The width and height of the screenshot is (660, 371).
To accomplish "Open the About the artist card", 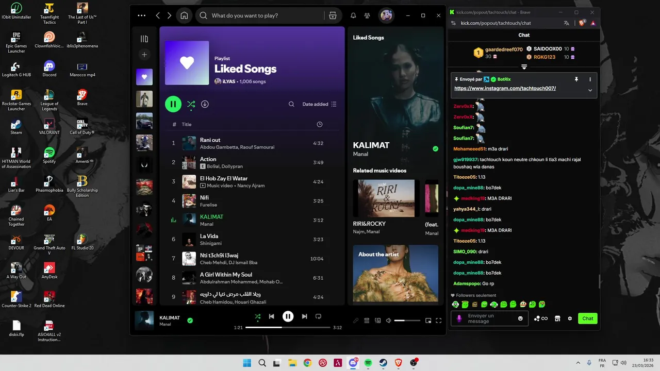I will tap(395, 273).
